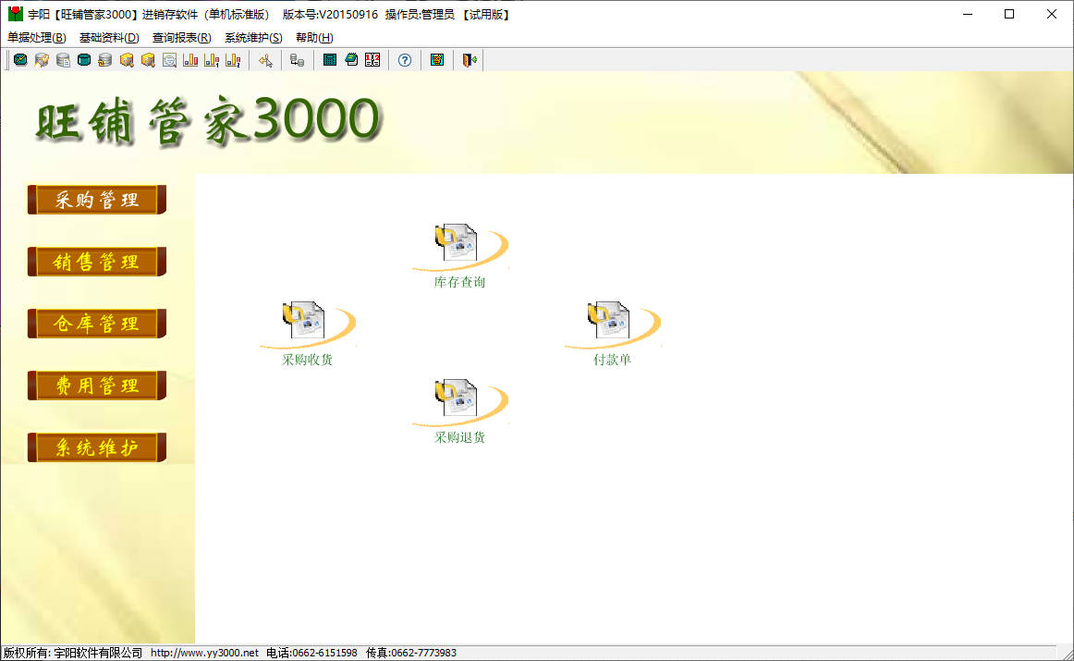Click the plain bar chart toolbar icon

point(190,60)
